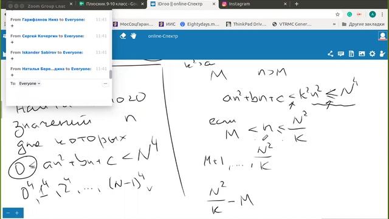Open board settings gear icon

(x=372, y=54)
